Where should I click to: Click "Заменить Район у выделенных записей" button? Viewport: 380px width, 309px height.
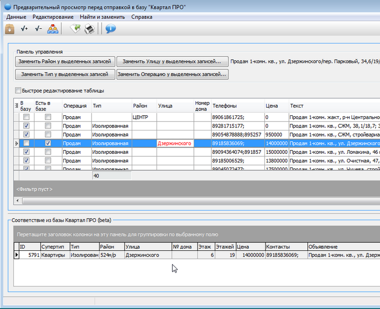pyautogui.click(x=65, y=62)
